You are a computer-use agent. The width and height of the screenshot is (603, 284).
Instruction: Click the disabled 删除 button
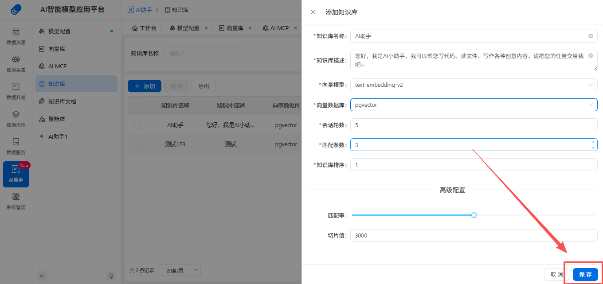(176, 86)
